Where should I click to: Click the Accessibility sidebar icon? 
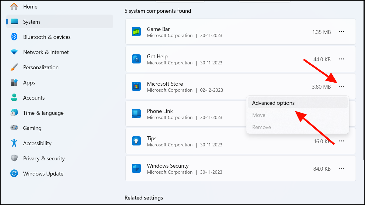[x=14, y=143]
